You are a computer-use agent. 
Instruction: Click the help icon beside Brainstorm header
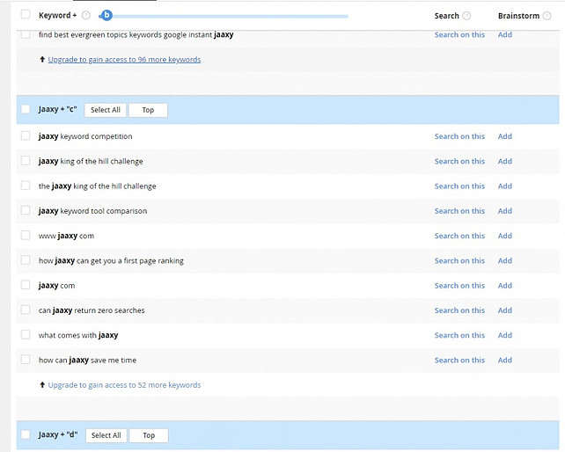547,16
